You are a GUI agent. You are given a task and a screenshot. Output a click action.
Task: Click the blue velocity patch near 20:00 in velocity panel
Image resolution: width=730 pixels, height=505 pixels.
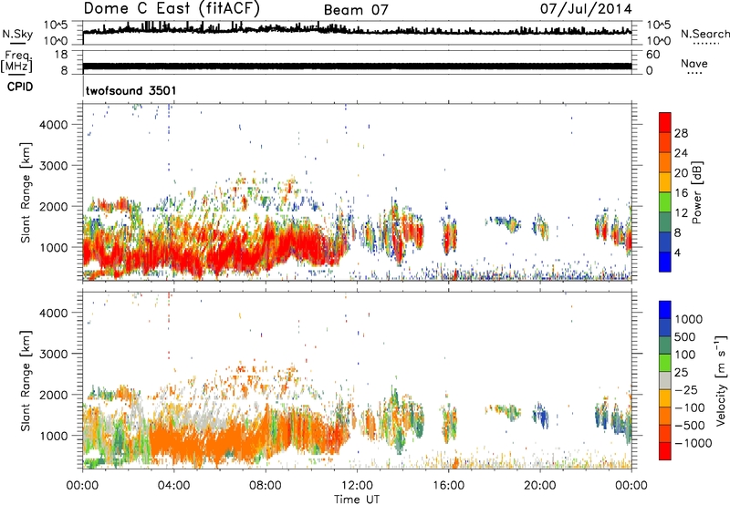[541, 414]
